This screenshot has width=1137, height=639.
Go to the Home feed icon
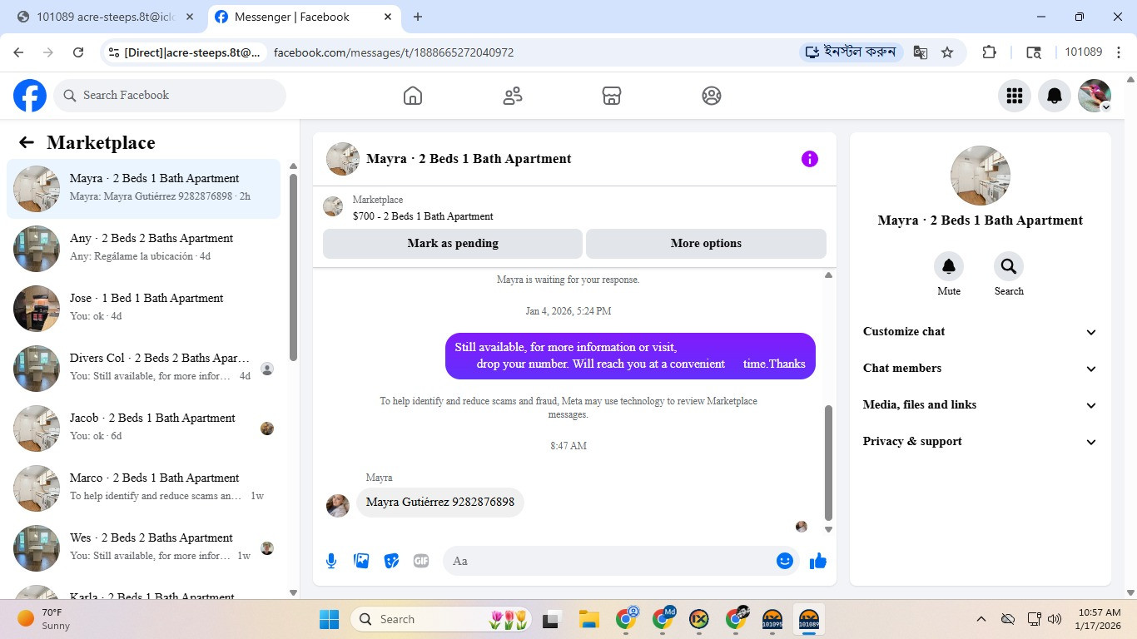(x=413, y=96)
